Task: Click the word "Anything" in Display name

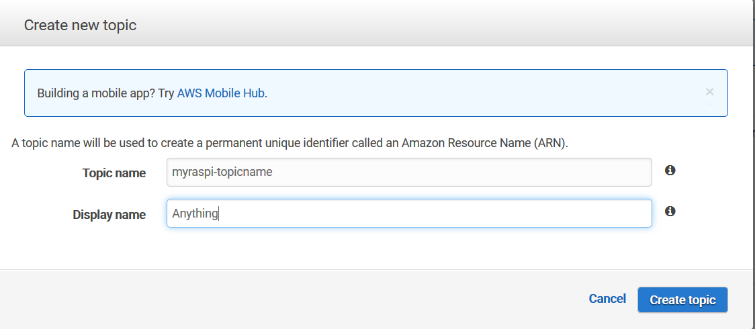Action: (x=195, y=214)
